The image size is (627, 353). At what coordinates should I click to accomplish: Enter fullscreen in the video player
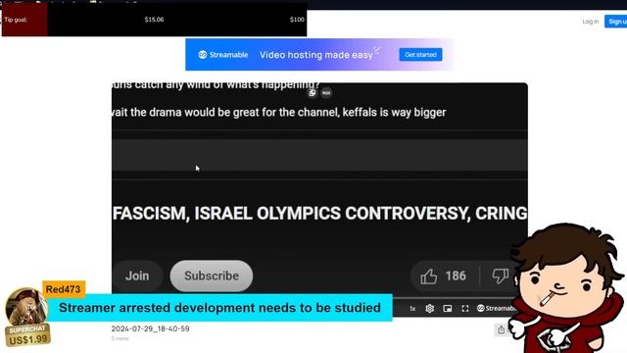tap(464, 308)
